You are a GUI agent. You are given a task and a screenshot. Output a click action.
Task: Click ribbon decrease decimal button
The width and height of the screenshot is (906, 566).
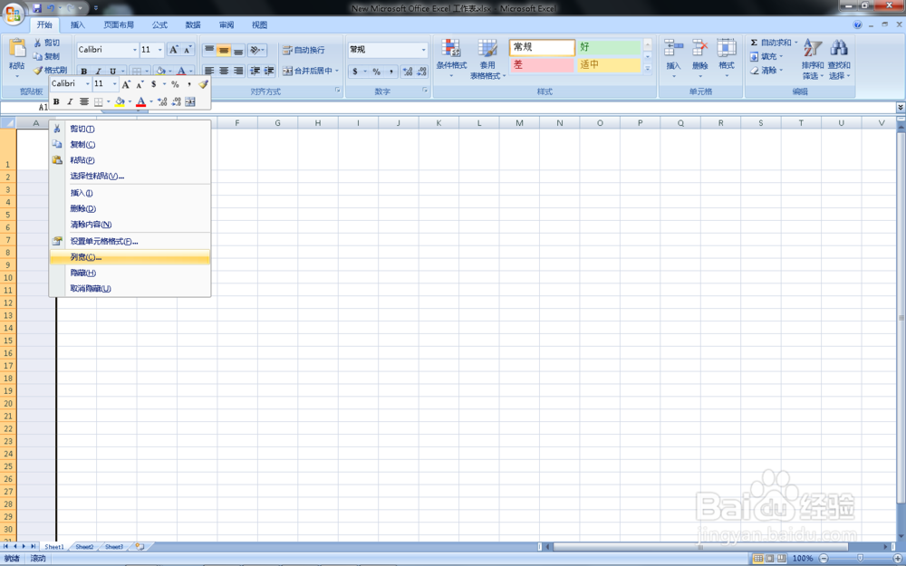(422, 71)
